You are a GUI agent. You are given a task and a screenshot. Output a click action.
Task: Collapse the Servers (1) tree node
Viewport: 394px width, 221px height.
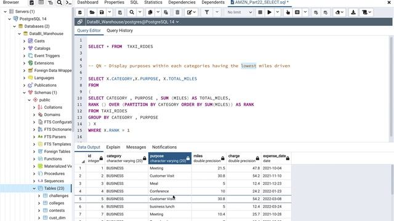tap(5, 12)
